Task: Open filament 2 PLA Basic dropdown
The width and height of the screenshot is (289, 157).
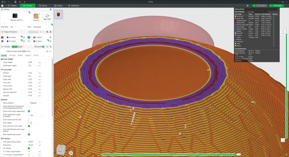Action: (x=40, y=37)
